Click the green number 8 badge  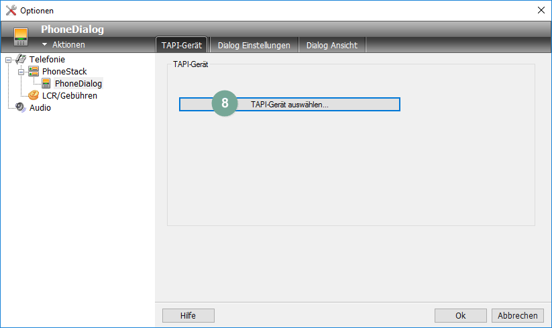click(225, 104)
